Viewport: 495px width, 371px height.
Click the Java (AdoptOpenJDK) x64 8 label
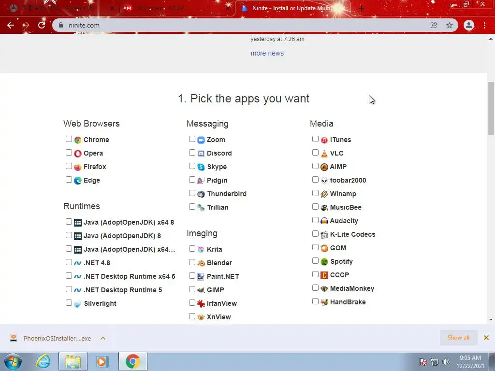[x=129, y=222]
